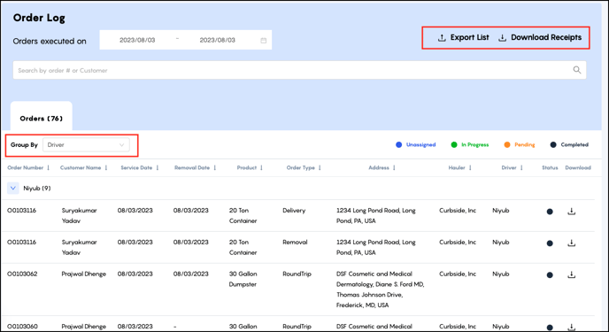This screenshot has width=609, height=332.
Task: Click the start date 2023/08/03 field
Action: click(x=137, y=40)
